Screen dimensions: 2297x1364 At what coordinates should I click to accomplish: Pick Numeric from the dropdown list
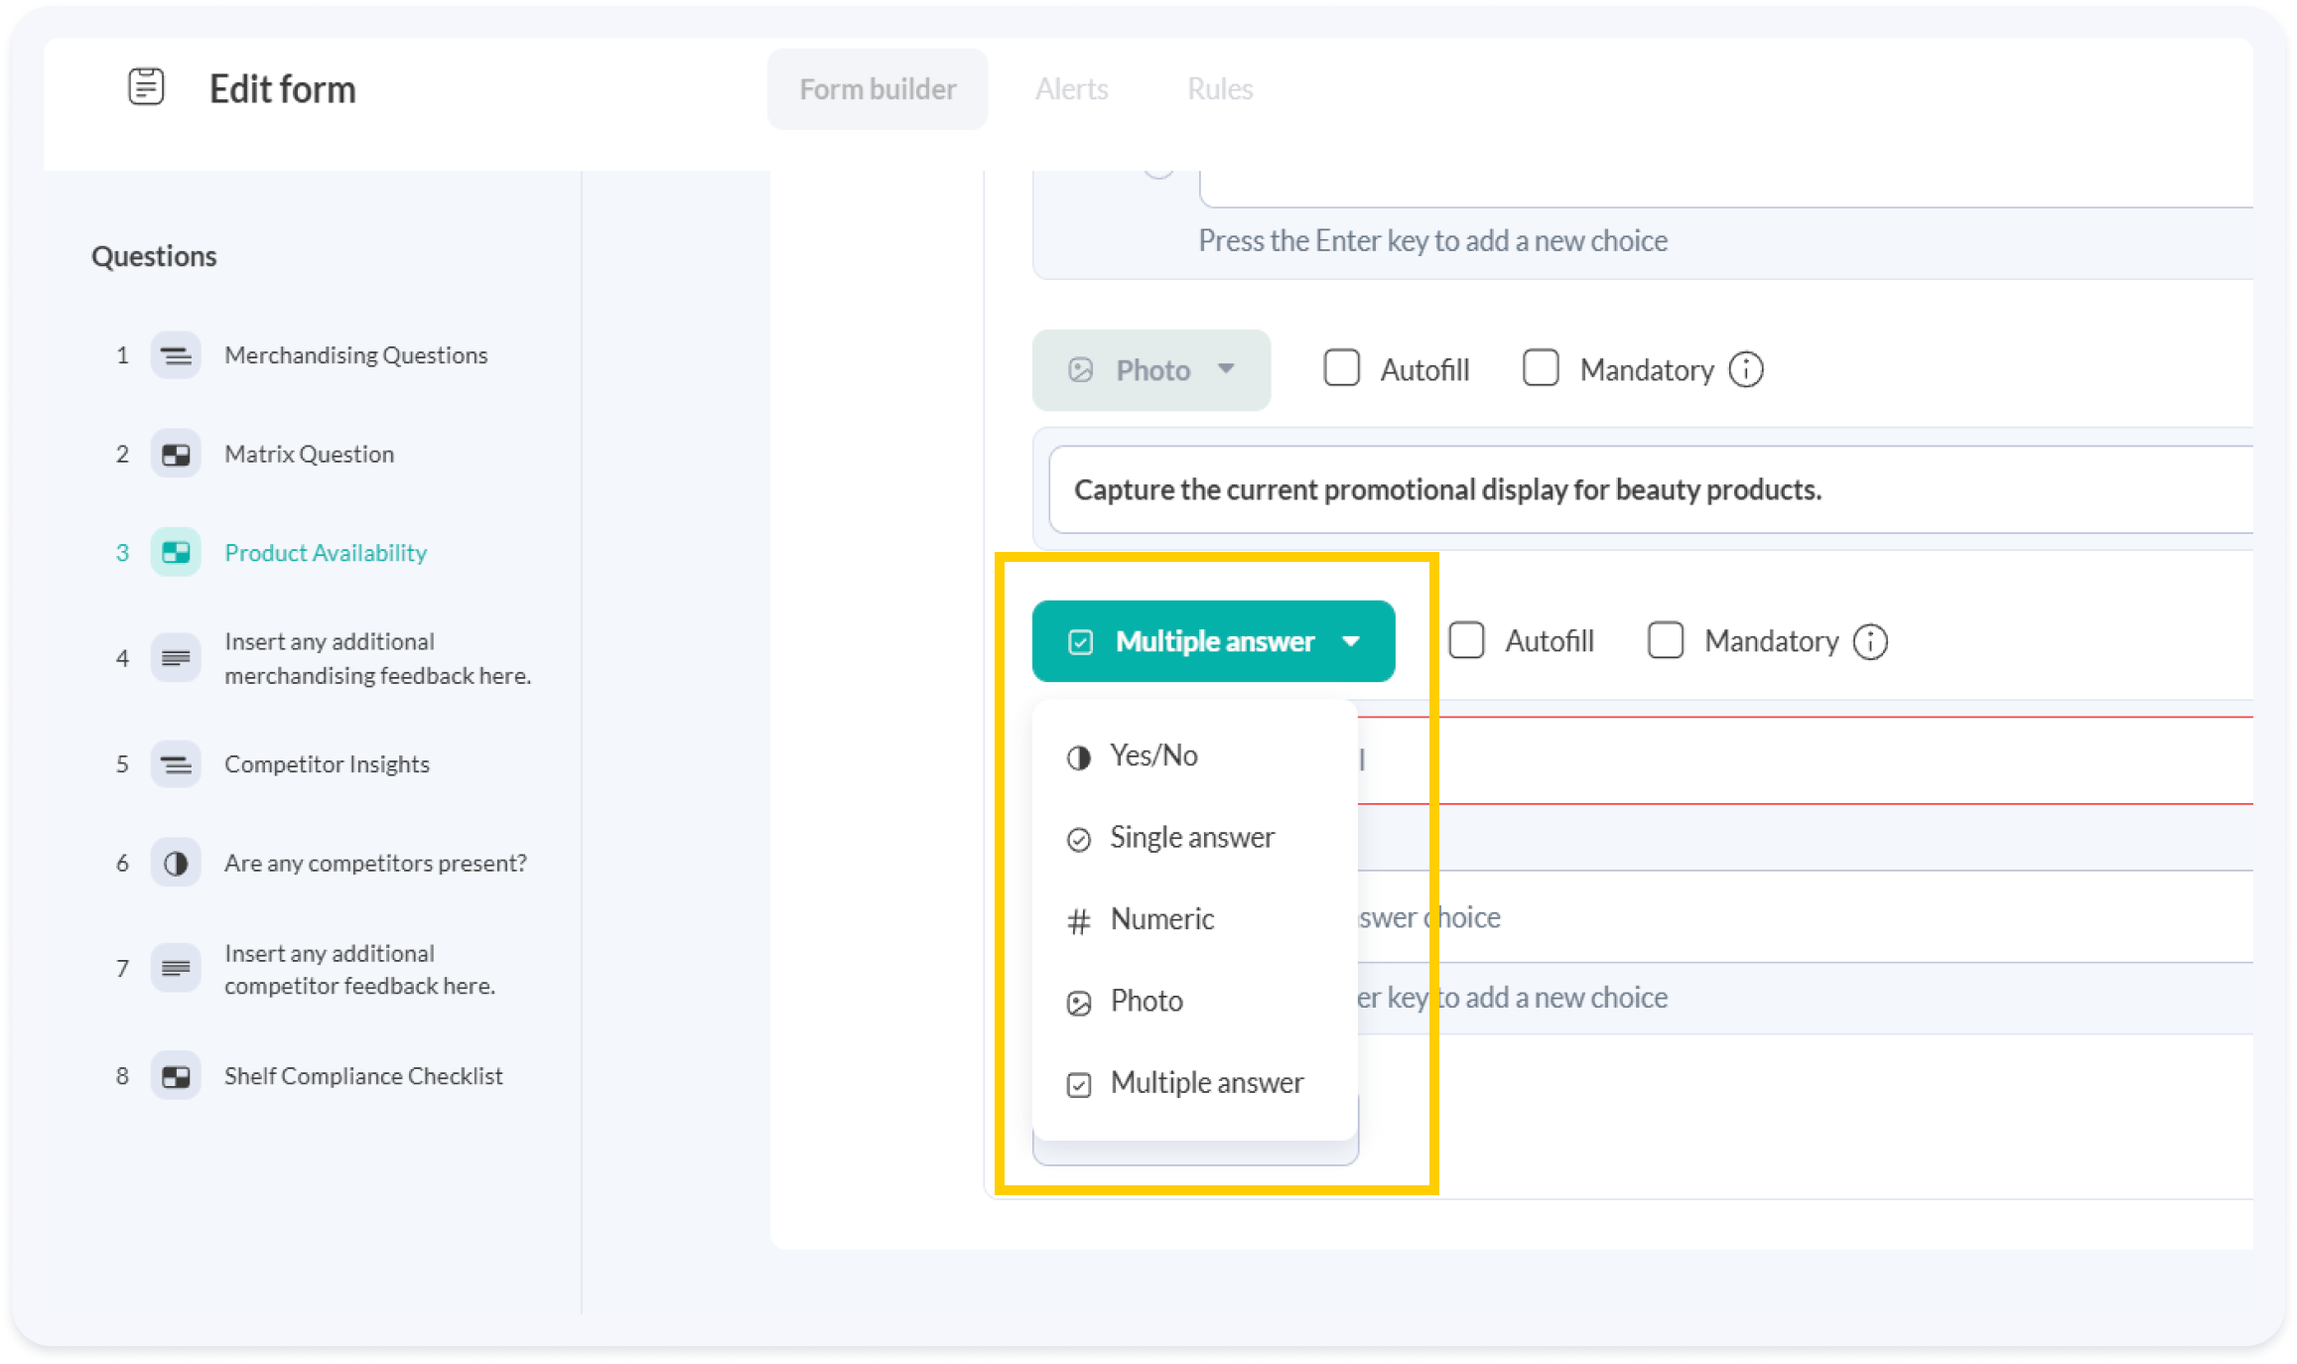[1161, 919]
